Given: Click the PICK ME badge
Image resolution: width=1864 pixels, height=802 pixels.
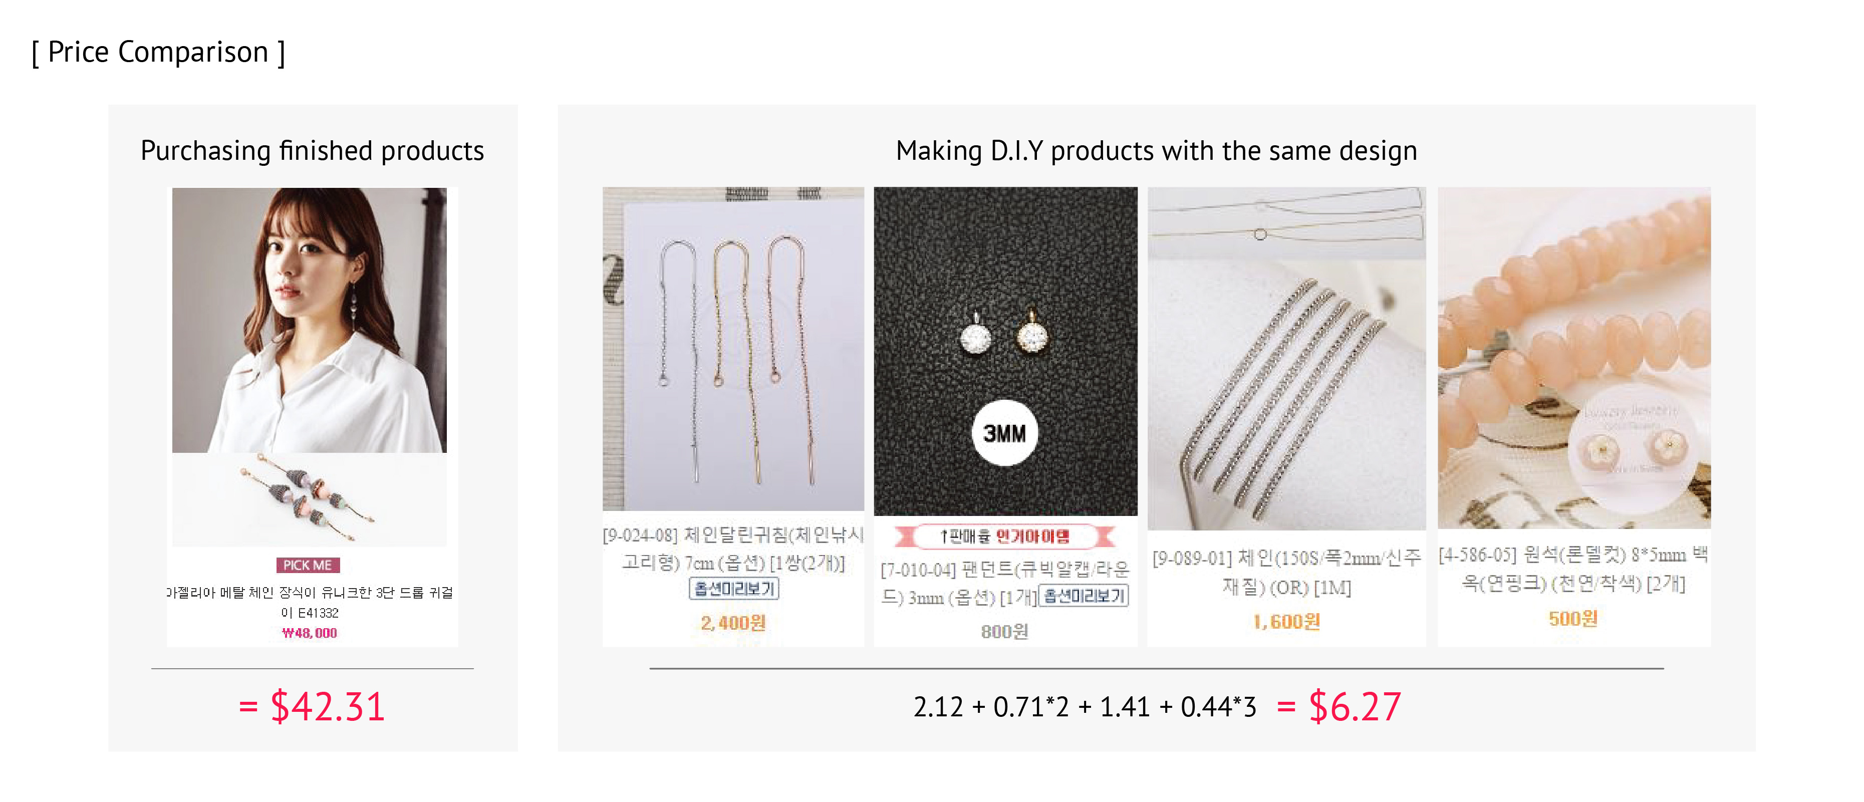Looking at the screenshot, I should [x=308, y=566].
